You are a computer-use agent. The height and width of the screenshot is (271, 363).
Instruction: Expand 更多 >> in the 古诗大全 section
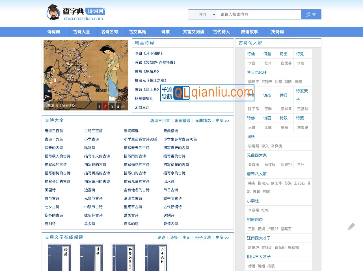222,120
